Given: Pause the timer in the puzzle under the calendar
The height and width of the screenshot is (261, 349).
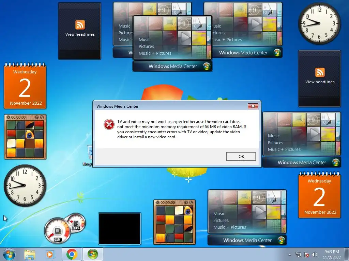Looking at the screenshot, I should click(x=9, y=117).
